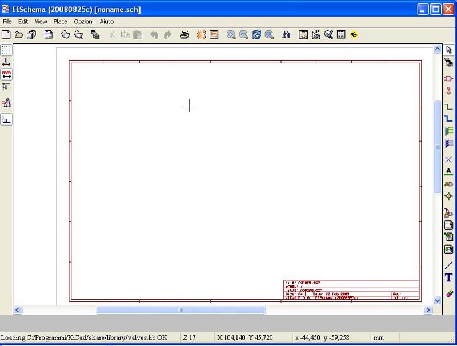Open the library browser icon
The image size is (457, 346).
coord(78,35)
